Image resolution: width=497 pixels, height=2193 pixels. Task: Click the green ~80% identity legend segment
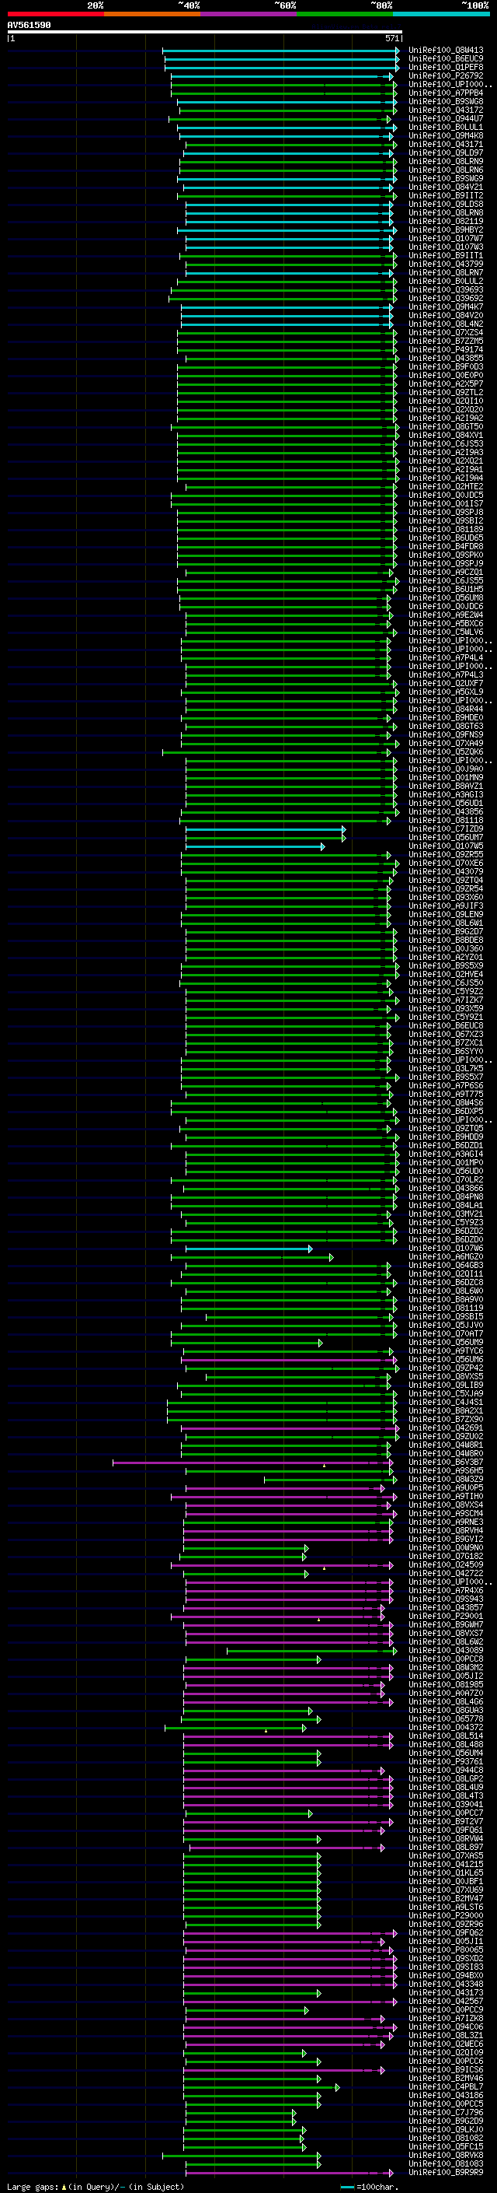[345, 14]
